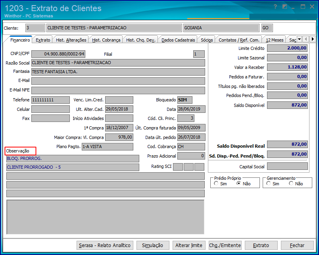Click the Últ. Compra faturada field
Image resolution: width=319 pixels, height=255 pixels.
pyautogui.click(x=191, y=128)
